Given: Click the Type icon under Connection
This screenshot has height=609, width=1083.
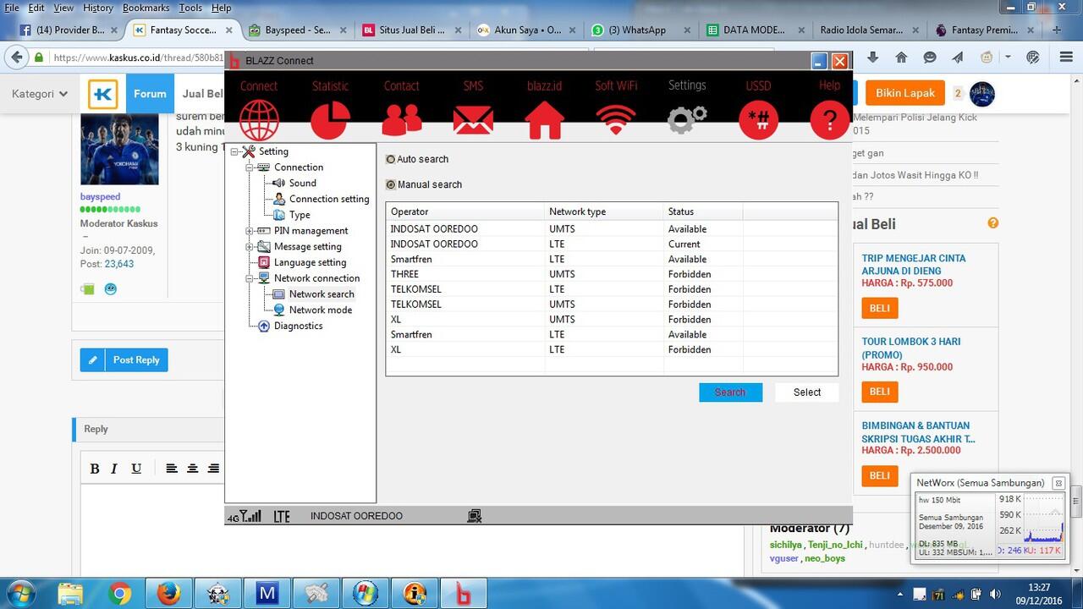Looking at the screenshot, I should (279, 215).
